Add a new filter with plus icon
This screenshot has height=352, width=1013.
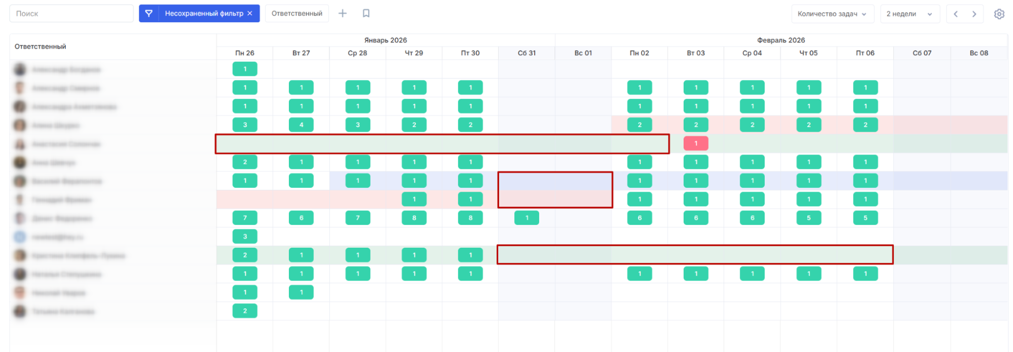coord(343,14)
